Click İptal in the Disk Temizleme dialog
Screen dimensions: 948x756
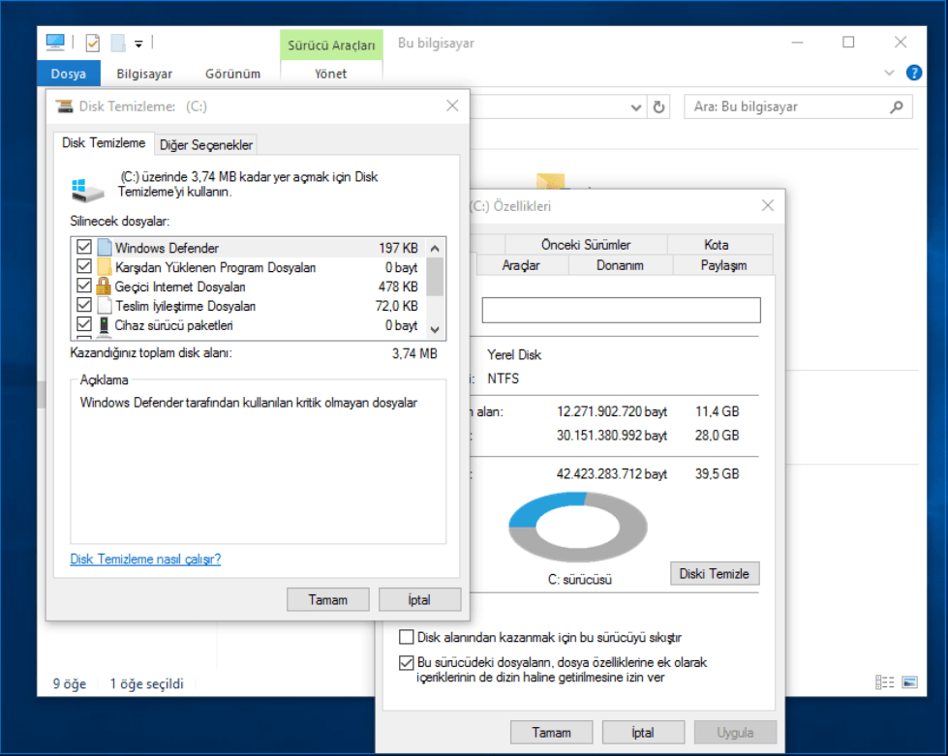tap(419, 599)
